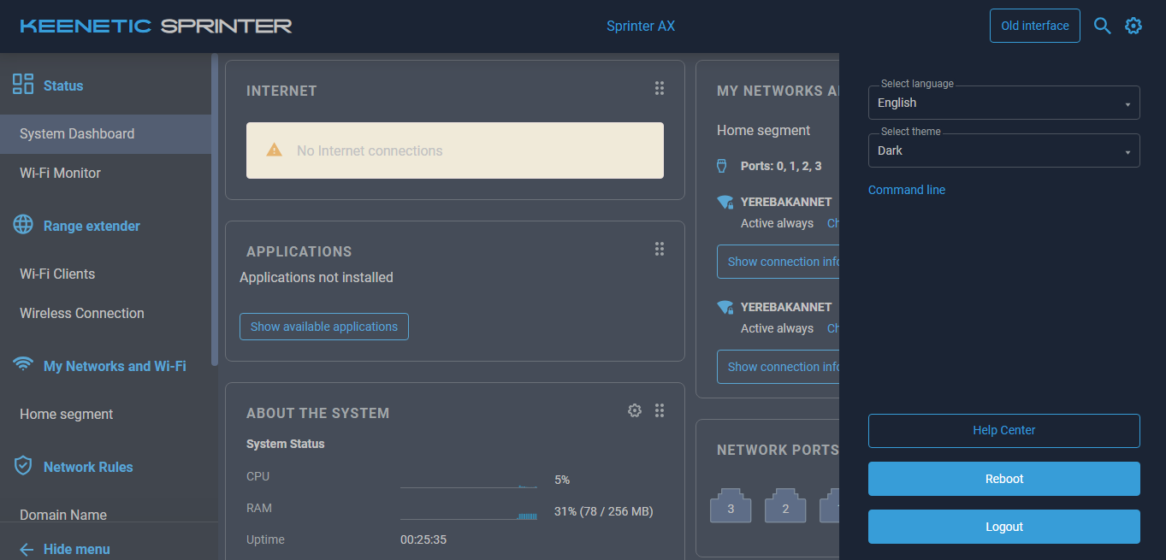The image size is (1166, 560).
Task: Click the first YEREBAKANNET Wi-Fi lock icon
Action: 725,203
